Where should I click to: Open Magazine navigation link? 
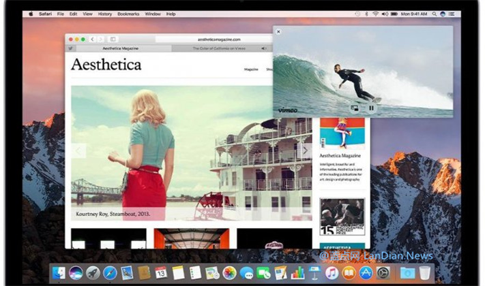(251, 69)
